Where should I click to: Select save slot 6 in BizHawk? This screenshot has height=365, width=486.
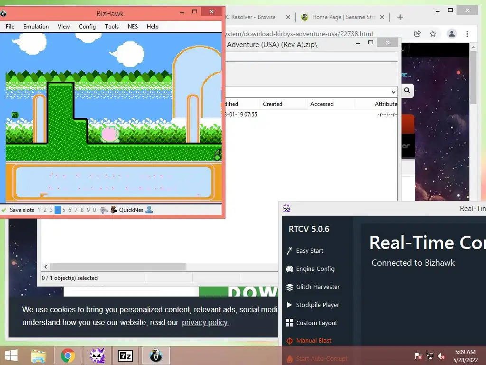click(x=70, y=210)
